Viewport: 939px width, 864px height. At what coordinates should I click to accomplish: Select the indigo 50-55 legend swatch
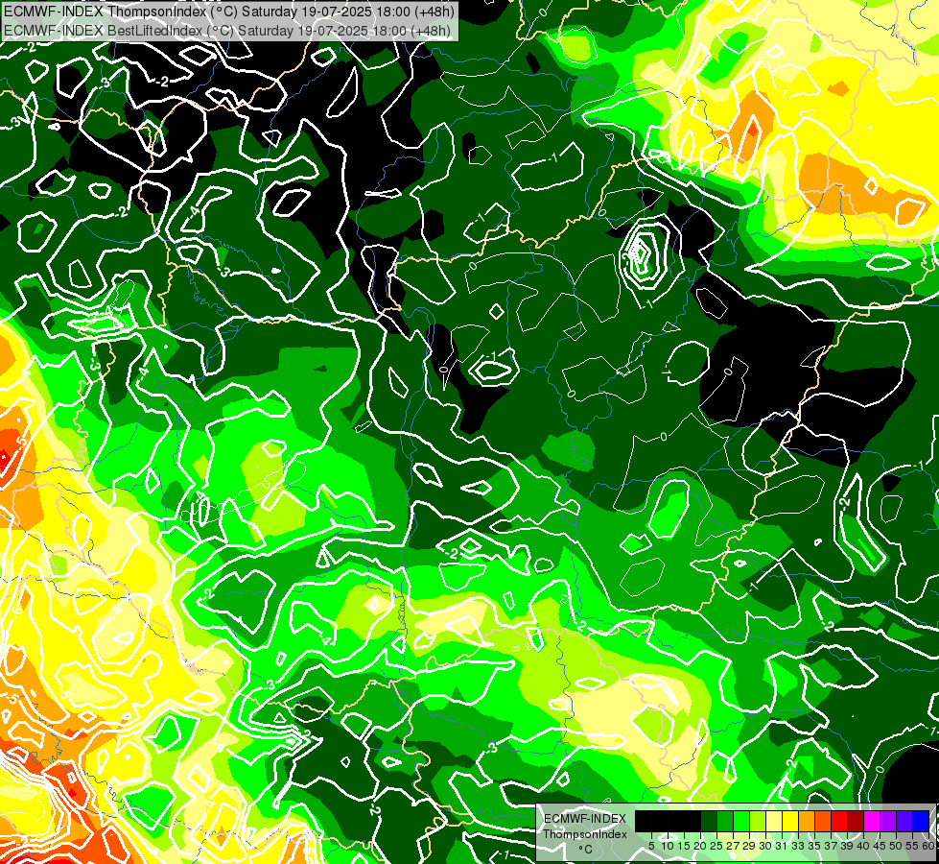coord(904,821)
